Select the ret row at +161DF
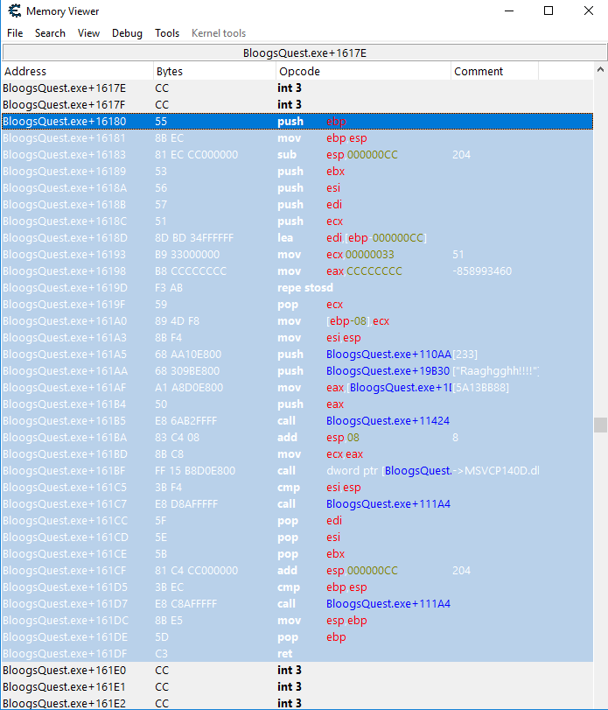Screen dimensions: 608x710 click(x=297, y=654)
